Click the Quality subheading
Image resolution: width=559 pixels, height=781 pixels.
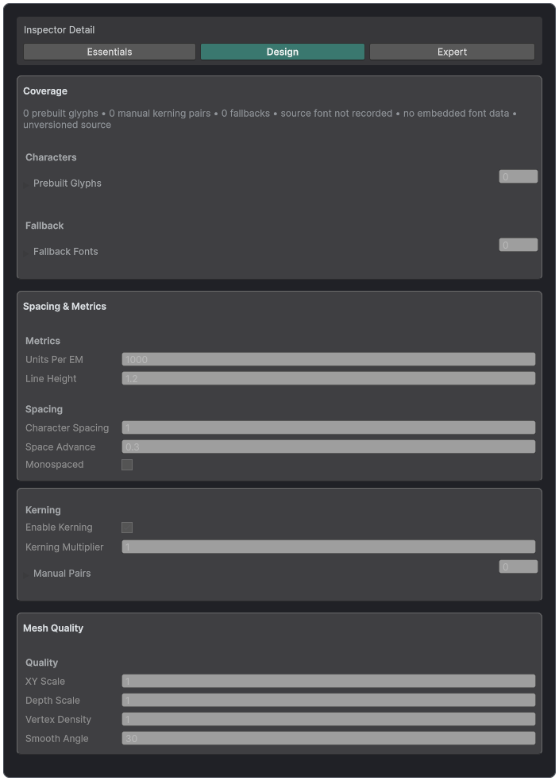[42, 663]
